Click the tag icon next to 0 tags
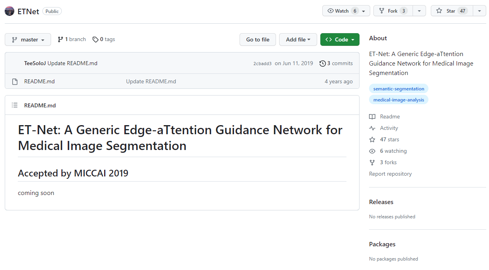489x270 pixels. 95,39
